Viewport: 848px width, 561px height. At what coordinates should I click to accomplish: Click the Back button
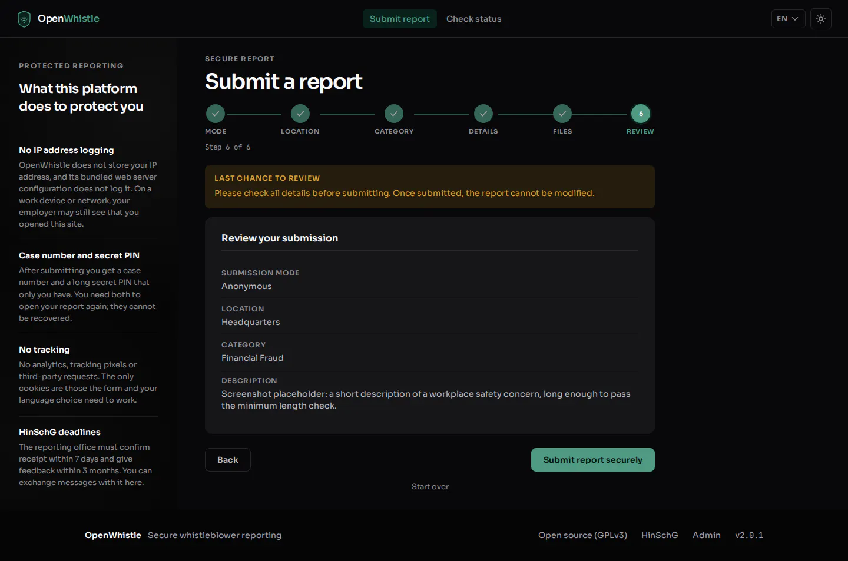click(228, 460)
